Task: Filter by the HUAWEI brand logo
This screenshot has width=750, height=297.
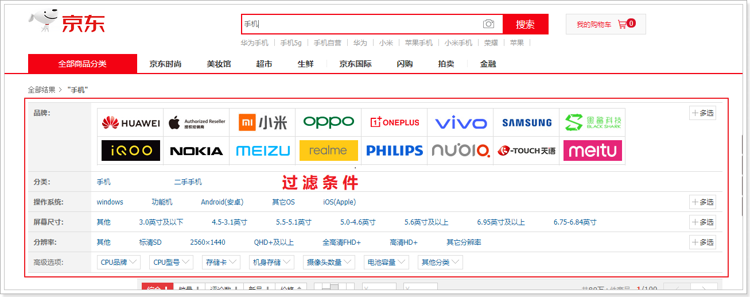Action: [130, 122]
